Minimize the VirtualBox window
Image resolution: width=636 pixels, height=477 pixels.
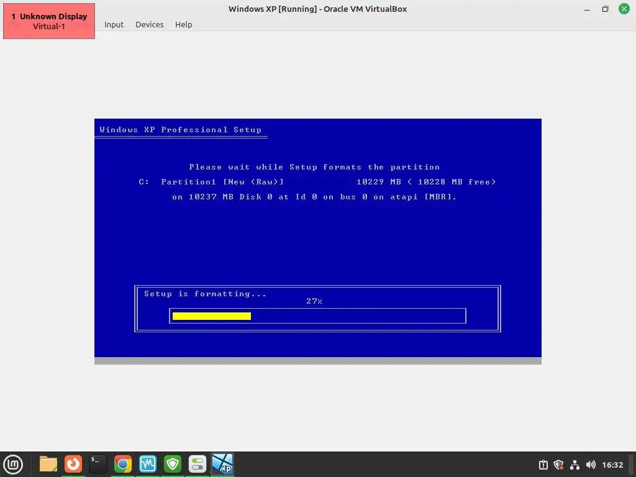[x=586, y=9]
